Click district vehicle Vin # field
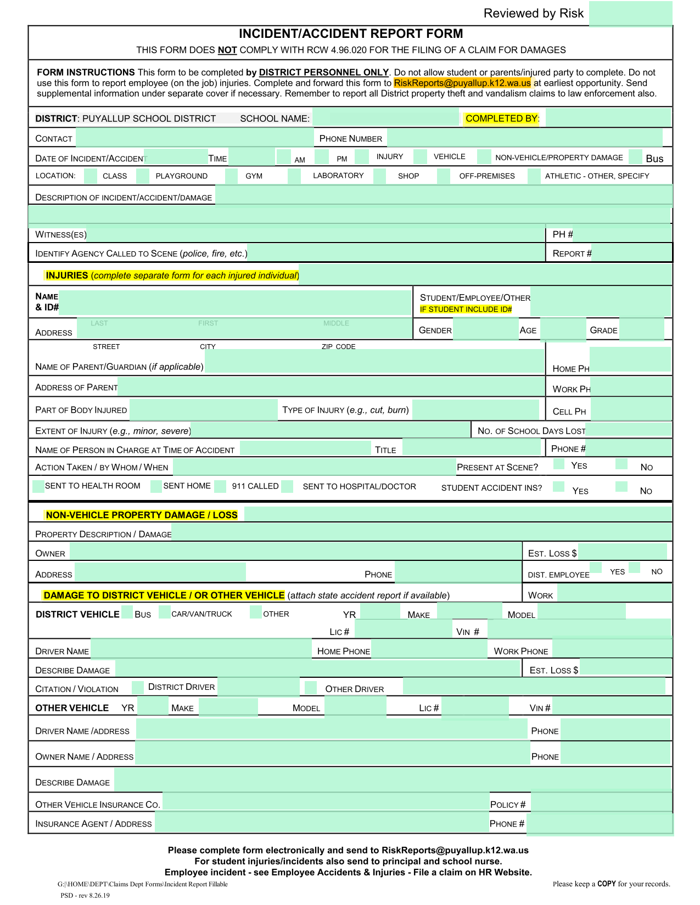This screenshot has width=700, height=905. [x=579, y=629]
